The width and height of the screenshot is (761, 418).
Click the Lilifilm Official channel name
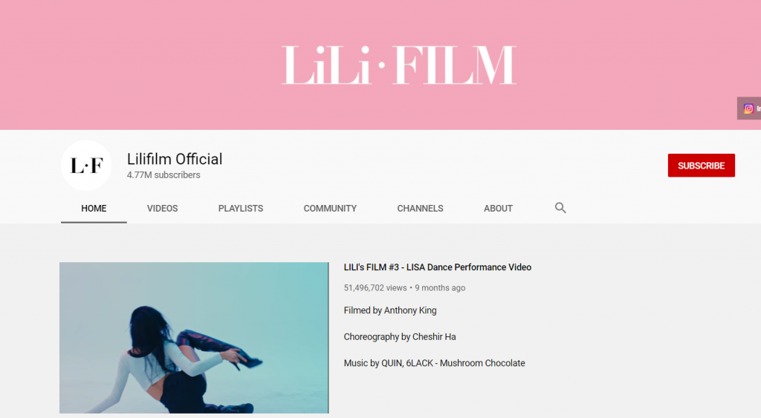click(x=175, y=159)
